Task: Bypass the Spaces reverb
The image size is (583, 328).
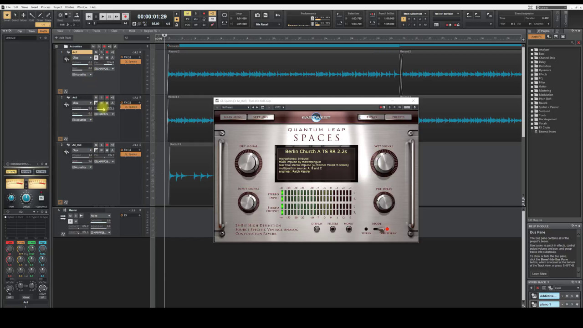Action: 372,117
